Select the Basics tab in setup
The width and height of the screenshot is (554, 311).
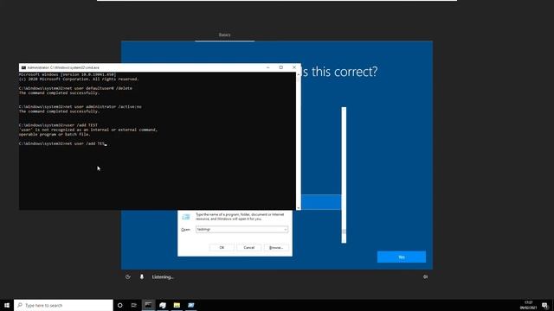pos(225,35)
